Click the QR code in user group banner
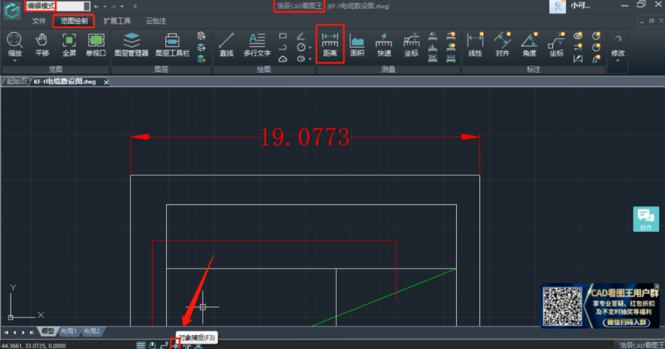Image resolution: width=665 pixels, height=349 pixels. coord(563,306)
